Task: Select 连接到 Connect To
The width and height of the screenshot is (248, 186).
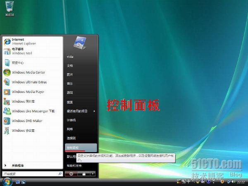Action: tap(81, 138)
